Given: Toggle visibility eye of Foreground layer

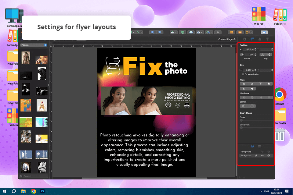Looking at the screenshot, I should click(262, 152).
